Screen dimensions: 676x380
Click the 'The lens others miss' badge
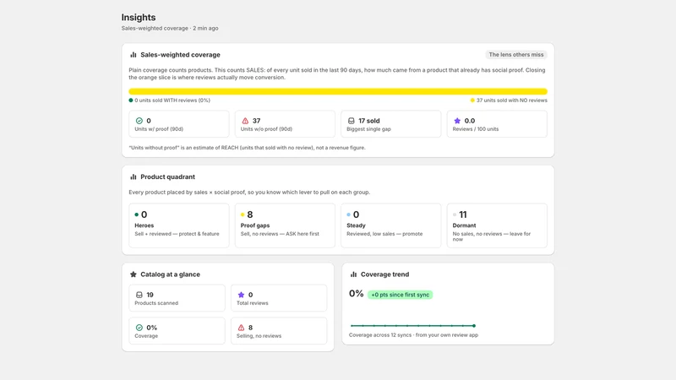coord(516,55)
